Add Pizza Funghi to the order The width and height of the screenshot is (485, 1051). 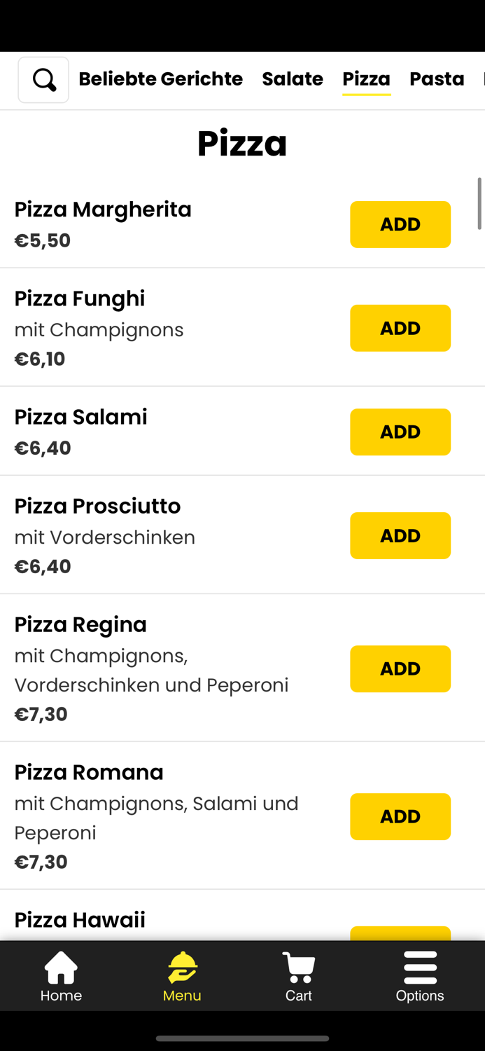(x=400, y=328)
